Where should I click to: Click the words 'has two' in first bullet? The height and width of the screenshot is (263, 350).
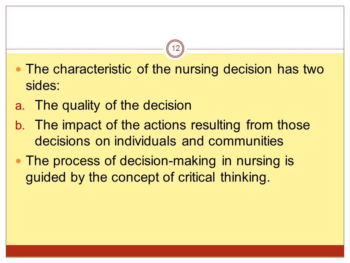click(300, 69)
